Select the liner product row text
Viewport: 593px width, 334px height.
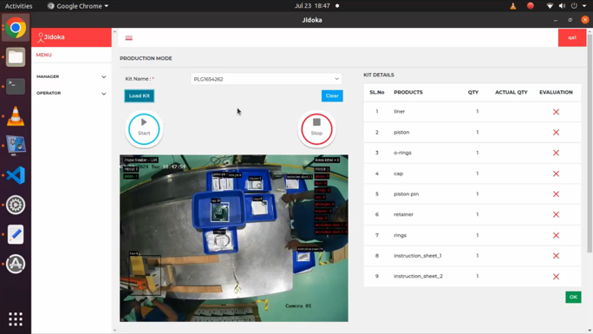click(x=400, y=112)
